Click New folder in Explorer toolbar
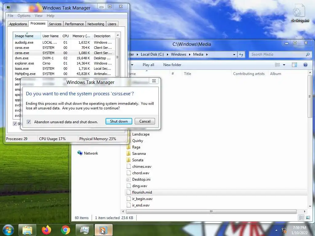Viewport: 315px width, 236px height. [172, 65]
